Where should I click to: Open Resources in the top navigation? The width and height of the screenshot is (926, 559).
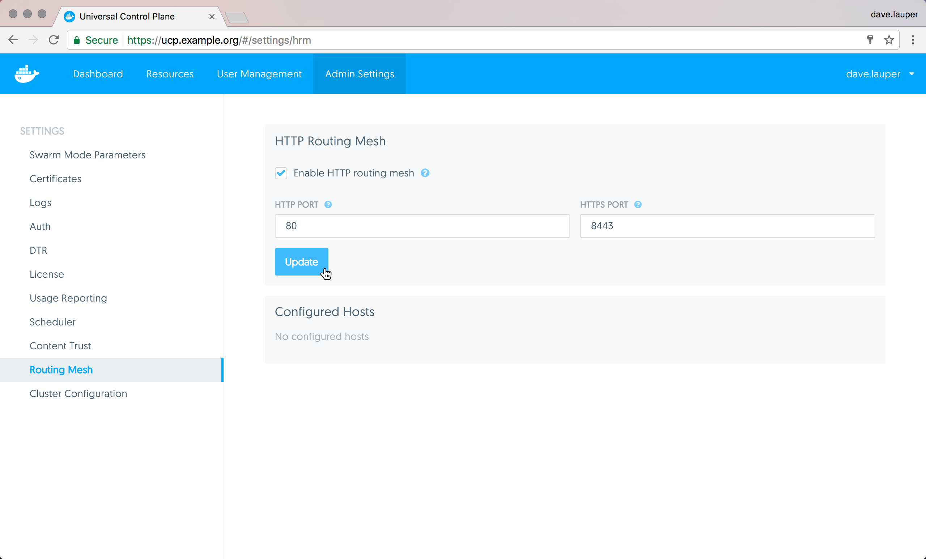click(x=170, y=74)
